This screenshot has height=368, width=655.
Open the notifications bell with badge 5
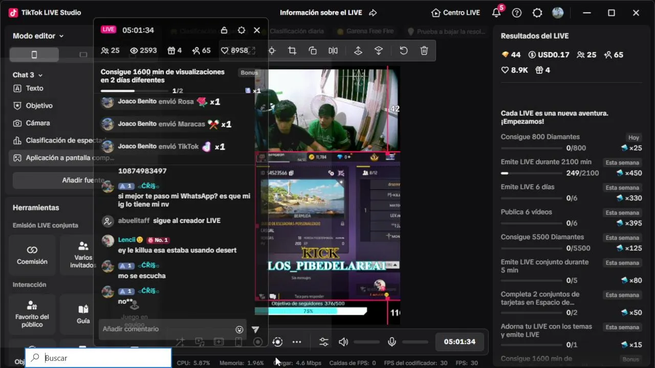(x=496, y=13)
